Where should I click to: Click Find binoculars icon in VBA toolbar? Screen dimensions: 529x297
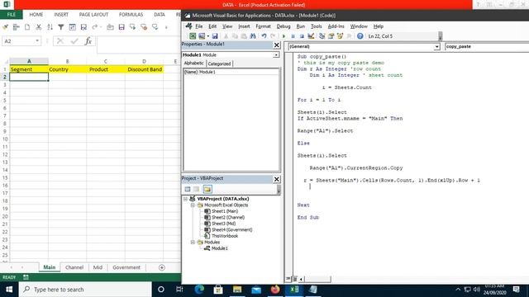tap(253, 36)
